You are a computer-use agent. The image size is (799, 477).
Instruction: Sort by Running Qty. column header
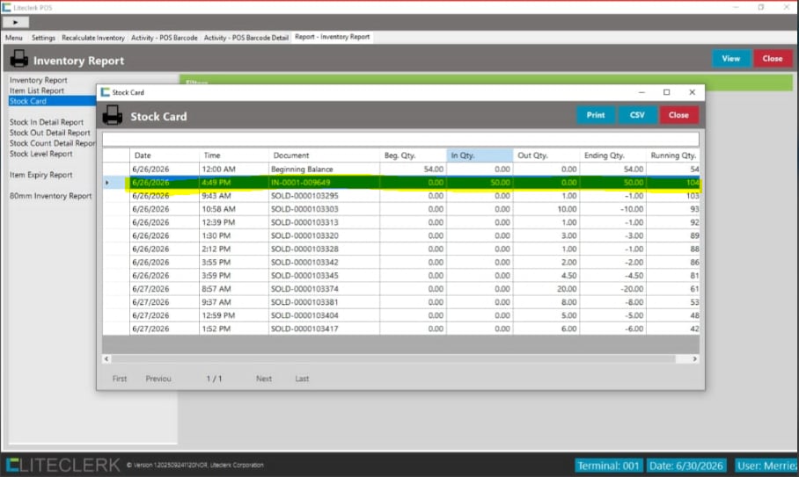click(x=672, y=155)
